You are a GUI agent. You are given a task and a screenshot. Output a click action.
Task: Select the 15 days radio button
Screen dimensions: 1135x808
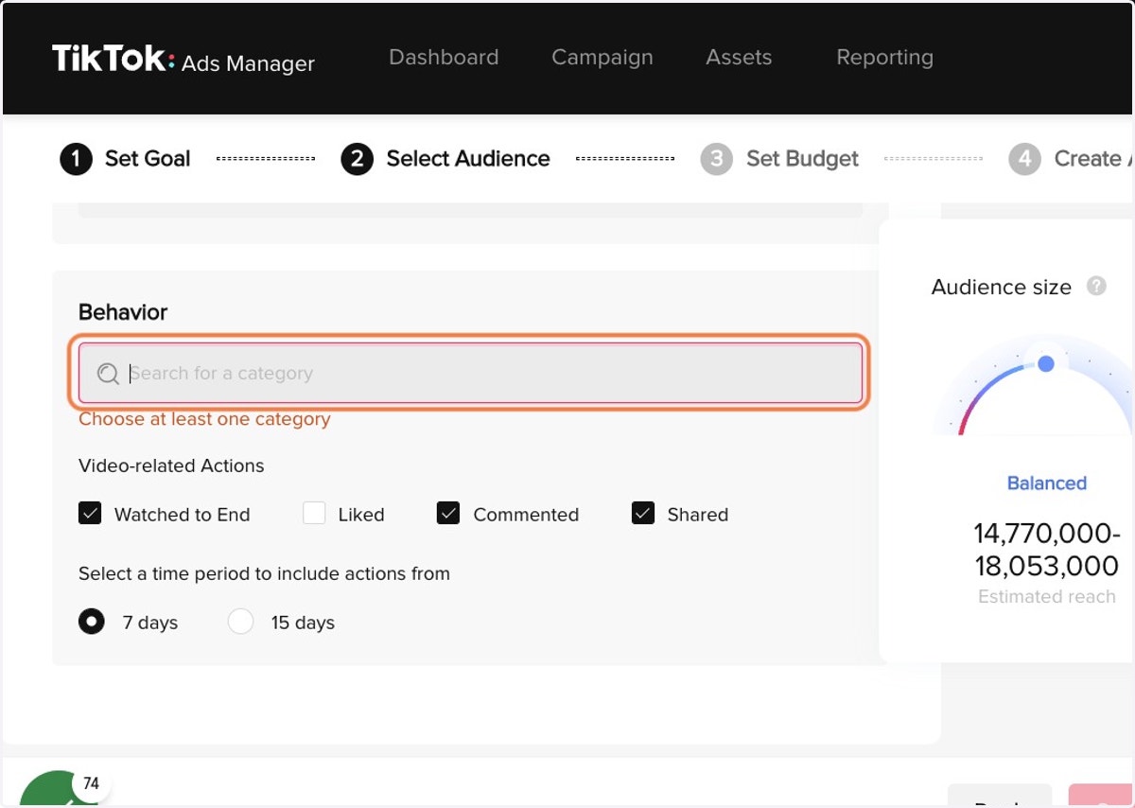click(x=241, y=622)
